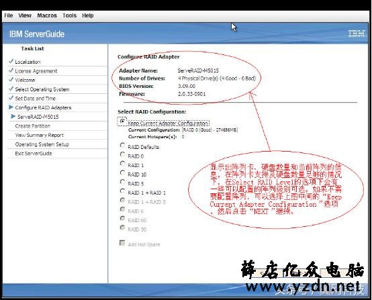Click the 4 Physical Drive(s) value
The image size is (372, 300).
point(217,79)
